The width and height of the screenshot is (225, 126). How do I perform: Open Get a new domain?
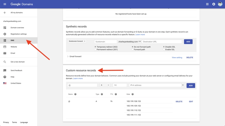click(x=18, y=62)
